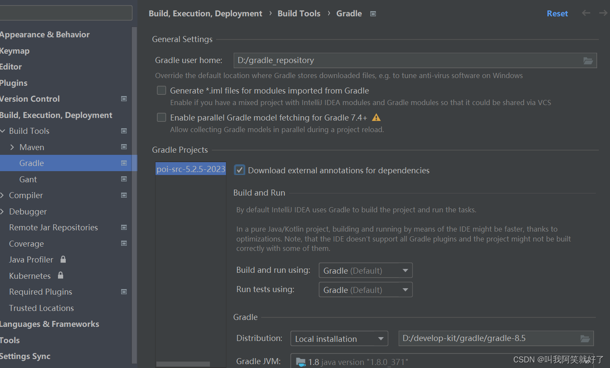Open Editor settings category

click(11, 66)
